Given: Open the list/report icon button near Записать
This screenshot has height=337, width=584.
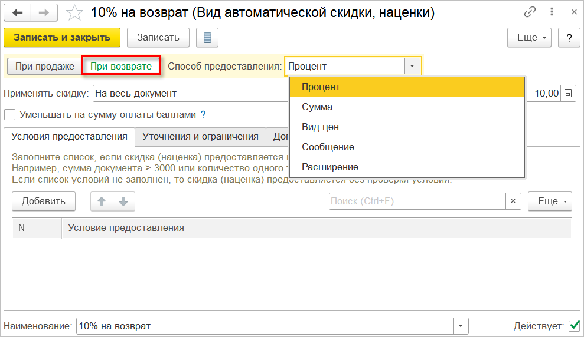Looking at the screenshot, I should (207, 38).
